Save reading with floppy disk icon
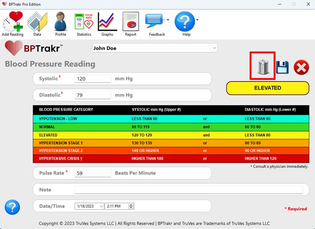 tap(282, 67)
